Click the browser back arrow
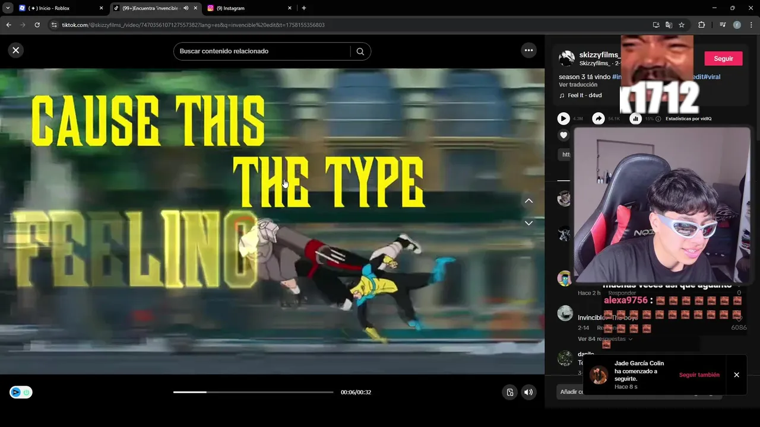 point(8,25)
